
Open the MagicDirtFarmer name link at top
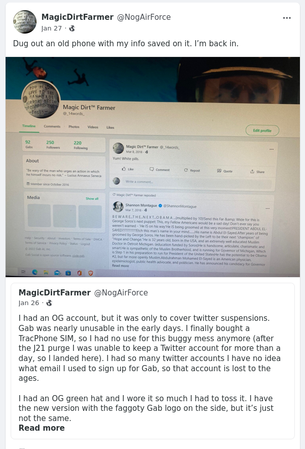(x=78, y=17)
